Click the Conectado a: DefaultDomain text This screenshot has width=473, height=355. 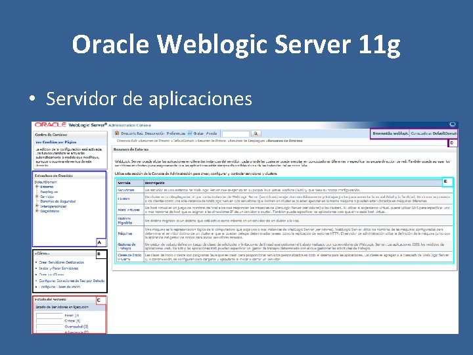point(434,133)
